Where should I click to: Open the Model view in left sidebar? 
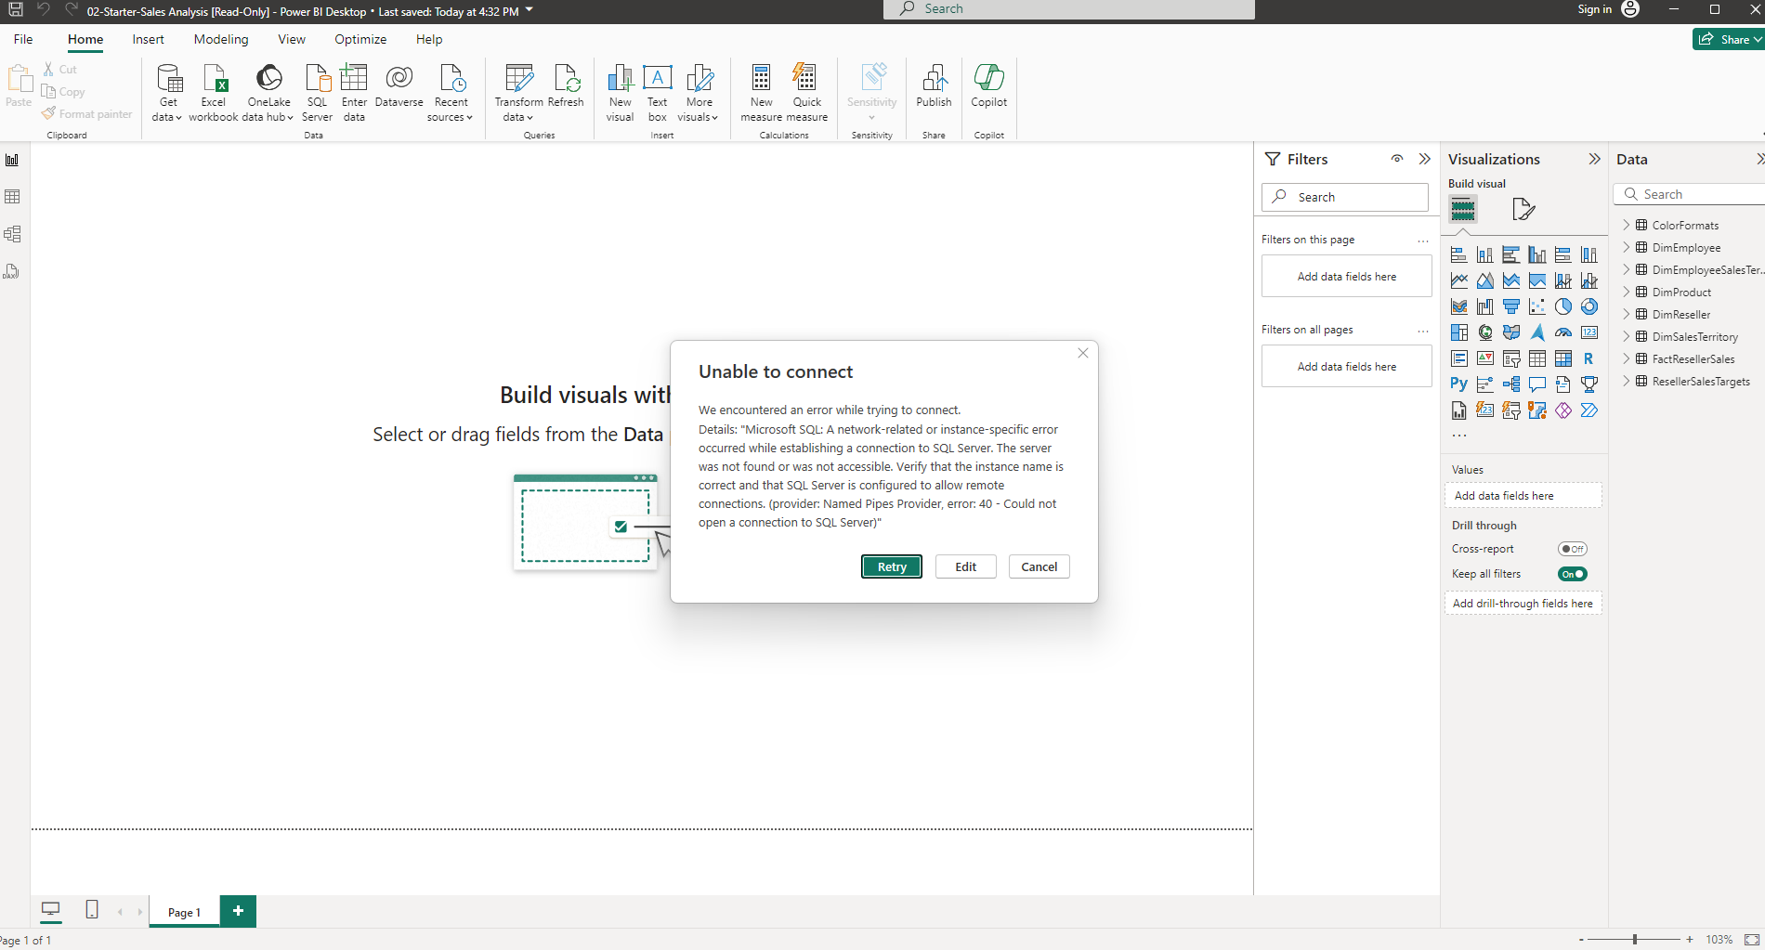click(x=12, y=234)
